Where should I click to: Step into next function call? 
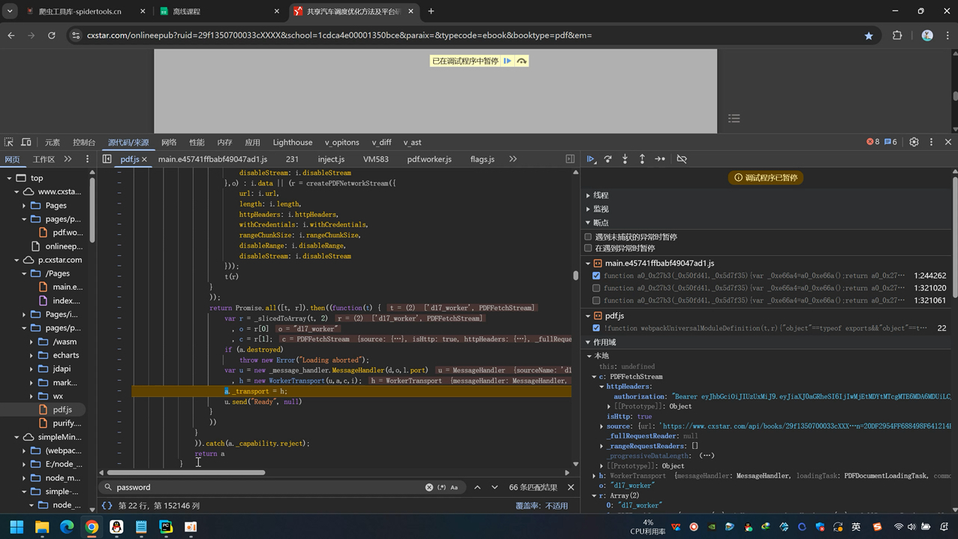pos(625,159)
